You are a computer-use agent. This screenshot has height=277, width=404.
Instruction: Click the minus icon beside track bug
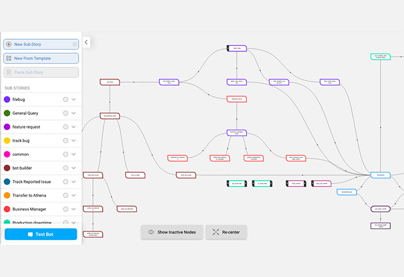(x=66, y=141)
